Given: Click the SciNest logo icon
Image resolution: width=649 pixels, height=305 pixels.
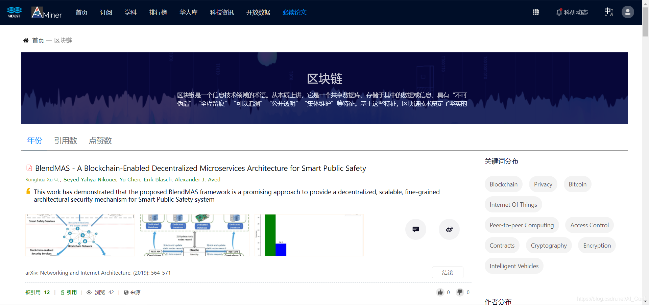Looking at the screenshot, I should tap(14, 12).
